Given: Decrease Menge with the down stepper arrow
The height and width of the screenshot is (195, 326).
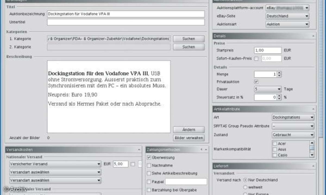Looking at the screenshot, I should 279,76.
